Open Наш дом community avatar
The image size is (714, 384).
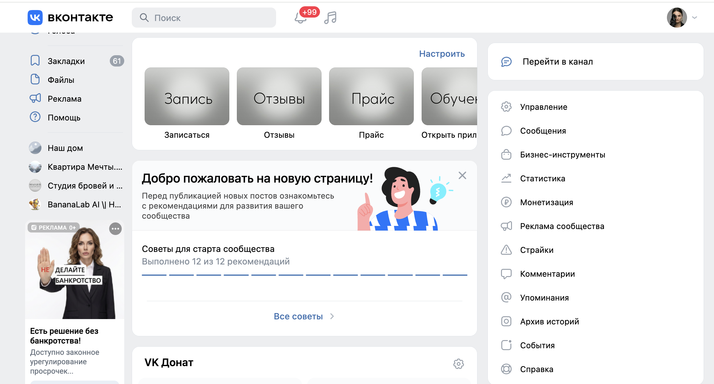35,148
